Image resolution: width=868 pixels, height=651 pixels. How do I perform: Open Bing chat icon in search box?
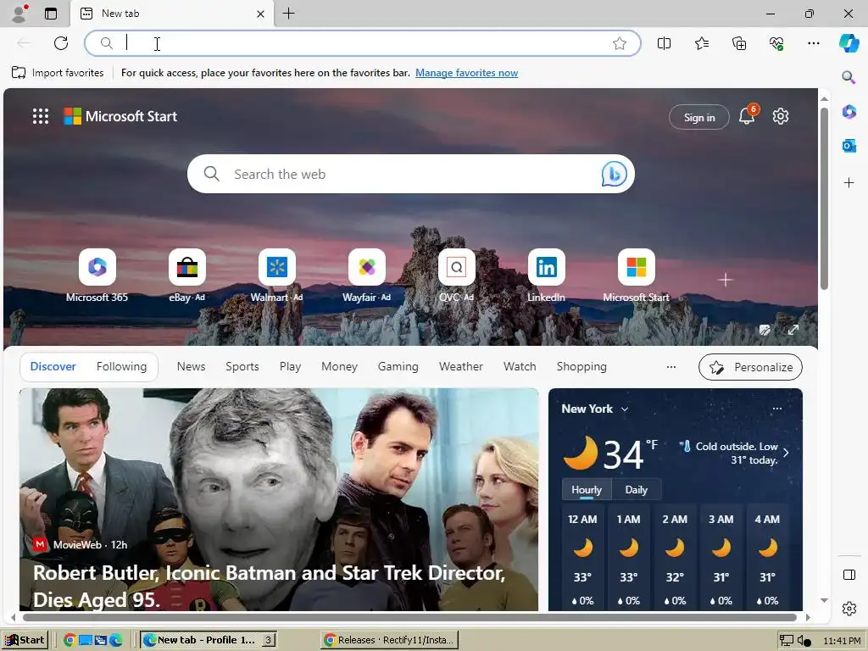click(614, 174)
